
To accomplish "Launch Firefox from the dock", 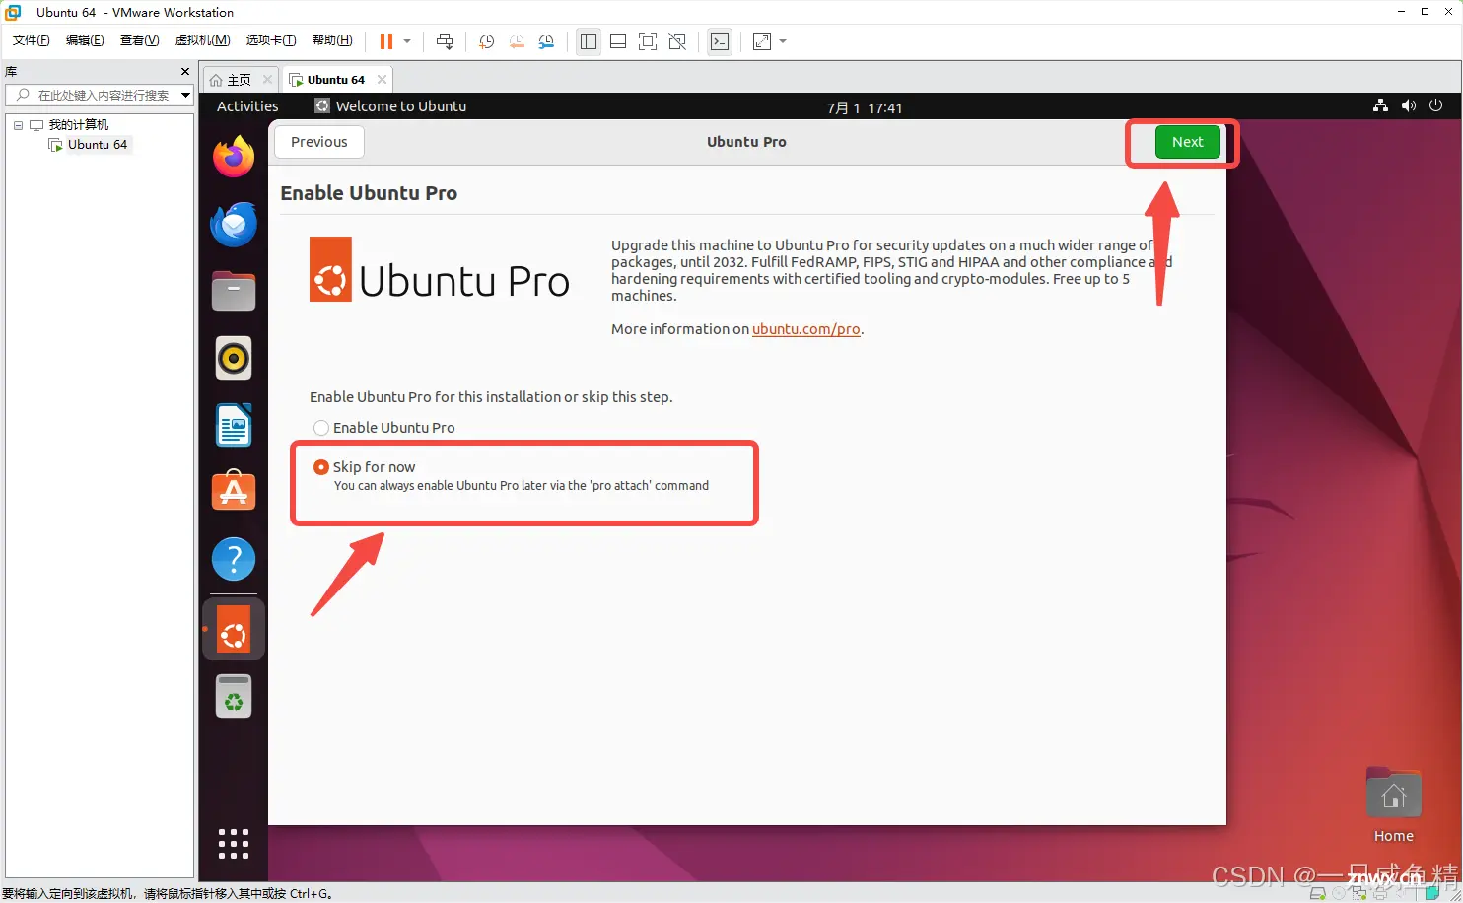I will 234,158.
